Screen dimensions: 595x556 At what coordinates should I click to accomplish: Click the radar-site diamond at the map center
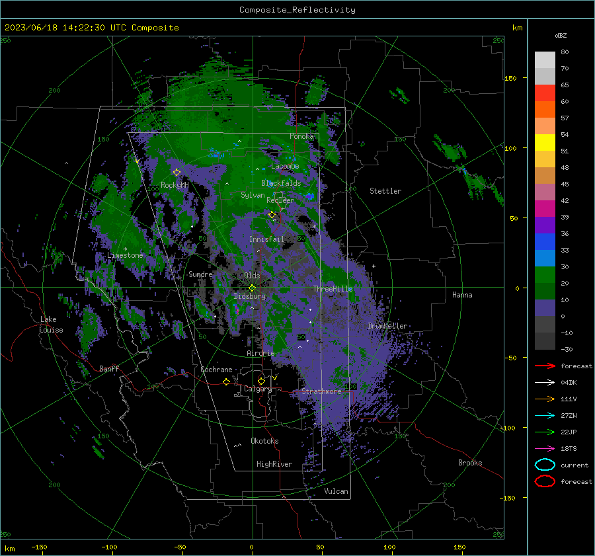[252, 288]
